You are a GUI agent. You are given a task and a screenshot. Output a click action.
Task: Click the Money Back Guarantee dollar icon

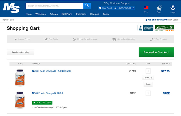click(x=74, y=39)
